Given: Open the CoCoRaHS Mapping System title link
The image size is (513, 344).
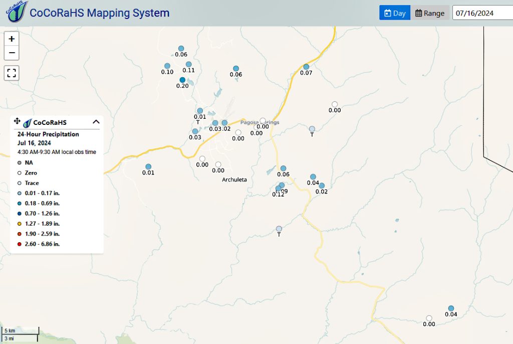Looking at the screenshot, I should (x=100, y=13).
